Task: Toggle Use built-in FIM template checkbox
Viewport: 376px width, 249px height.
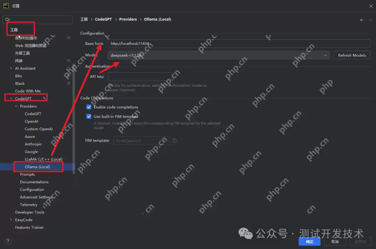Action: [x=89, y=117]
